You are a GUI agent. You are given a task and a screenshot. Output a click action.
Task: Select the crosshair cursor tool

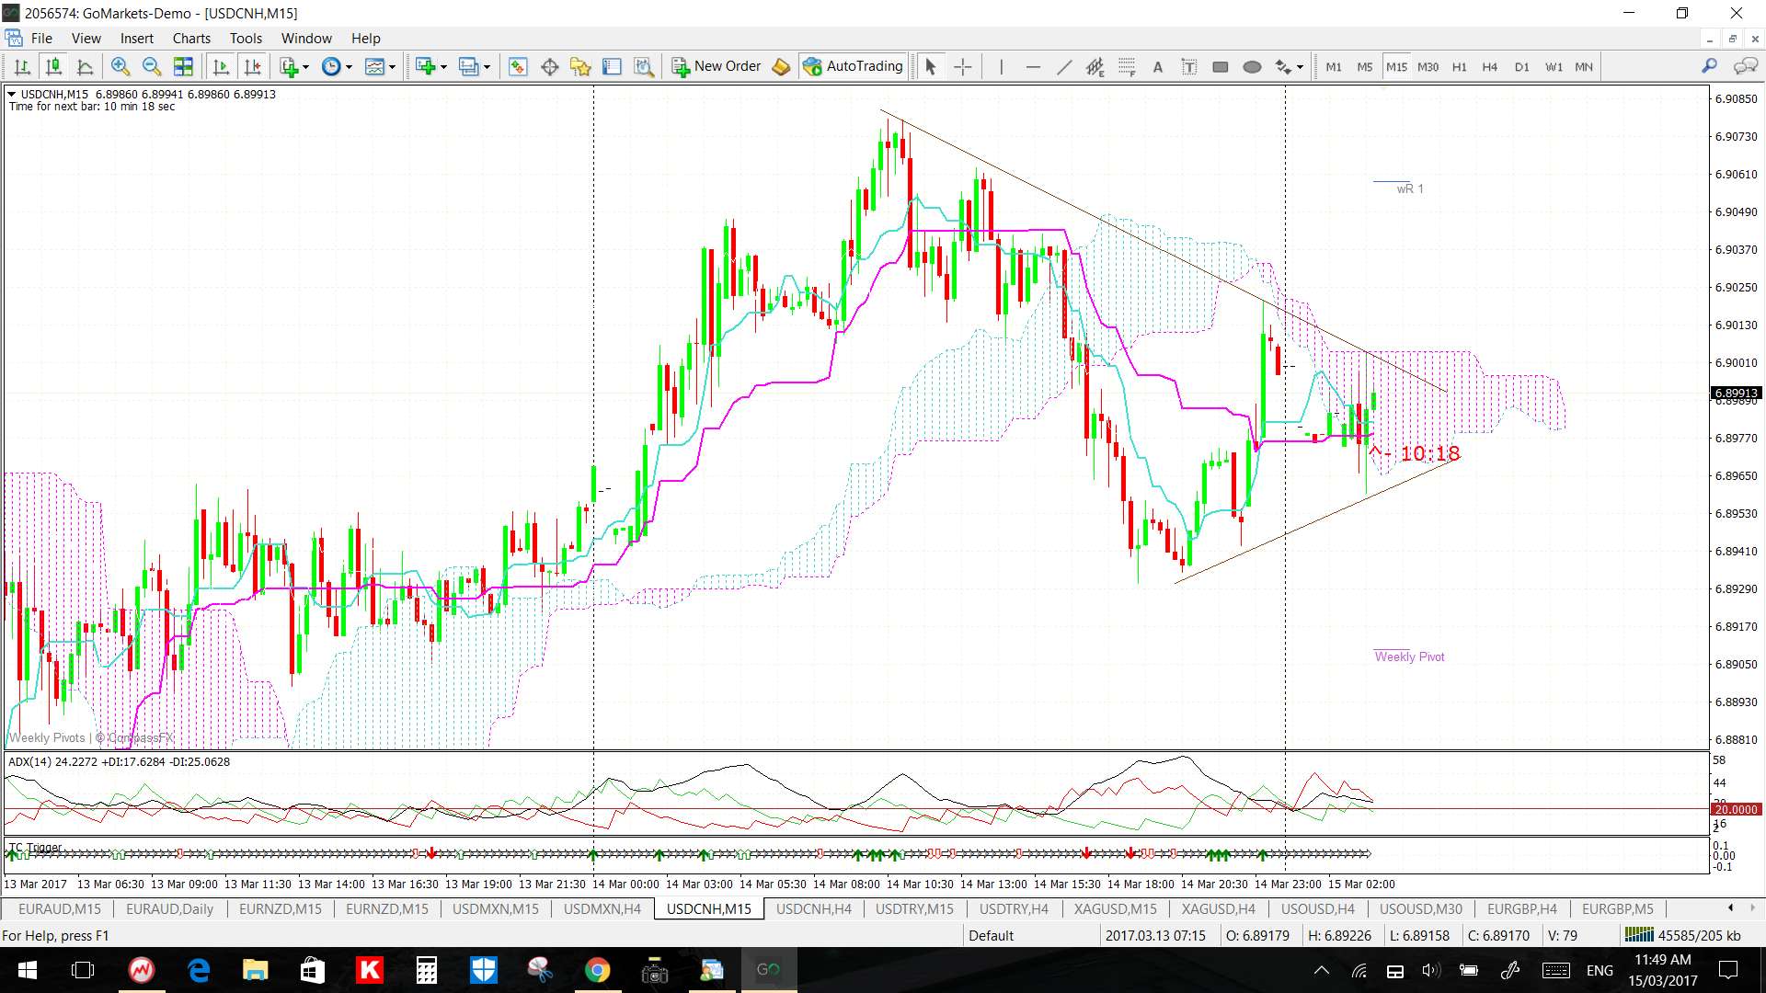pos(962,66)
